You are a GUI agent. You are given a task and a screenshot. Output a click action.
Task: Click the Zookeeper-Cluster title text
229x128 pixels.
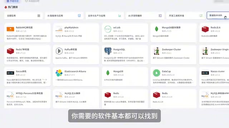(171, 49)
